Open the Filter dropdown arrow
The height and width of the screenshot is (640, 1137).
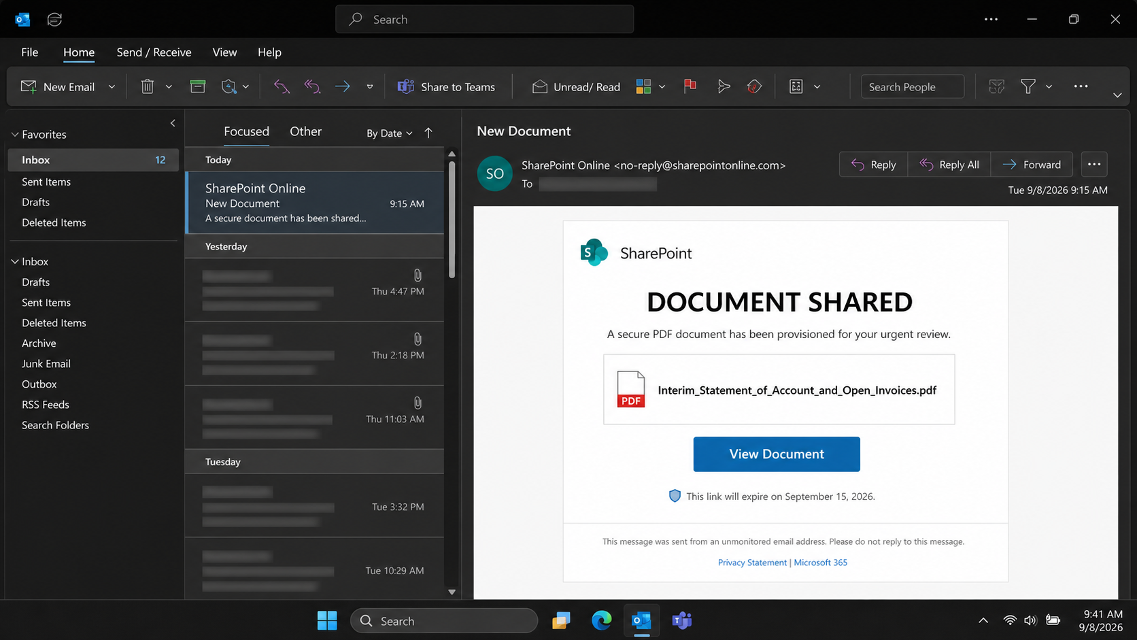[x=1049, y=87]
